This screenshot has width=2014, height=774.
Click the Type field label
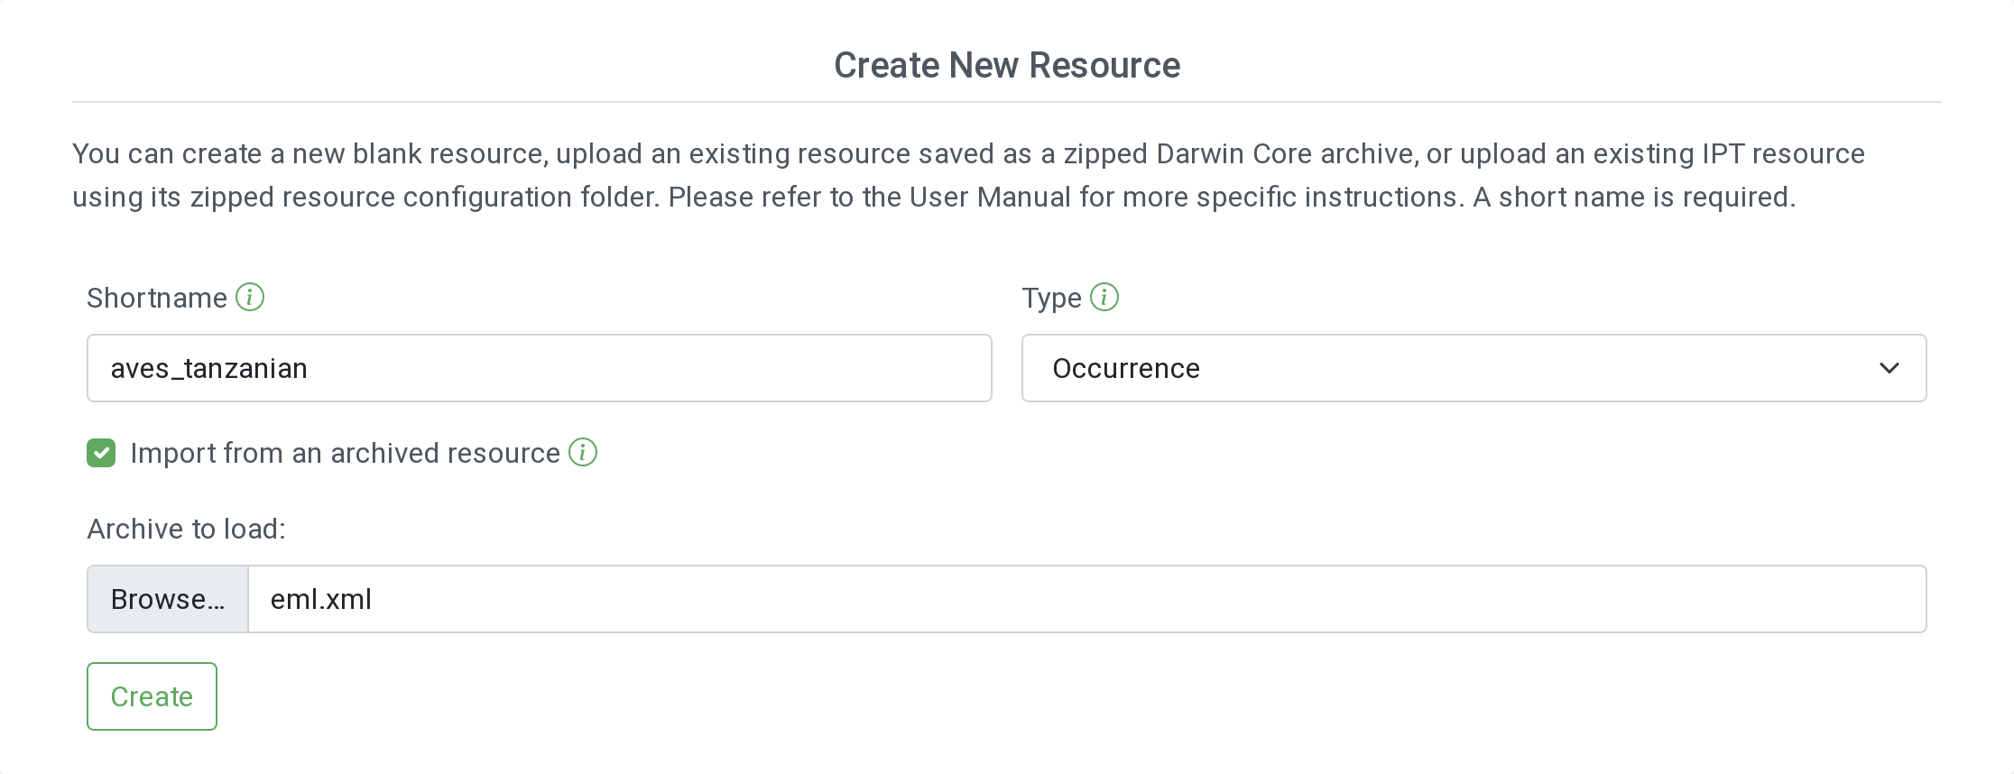[1051, 298]
